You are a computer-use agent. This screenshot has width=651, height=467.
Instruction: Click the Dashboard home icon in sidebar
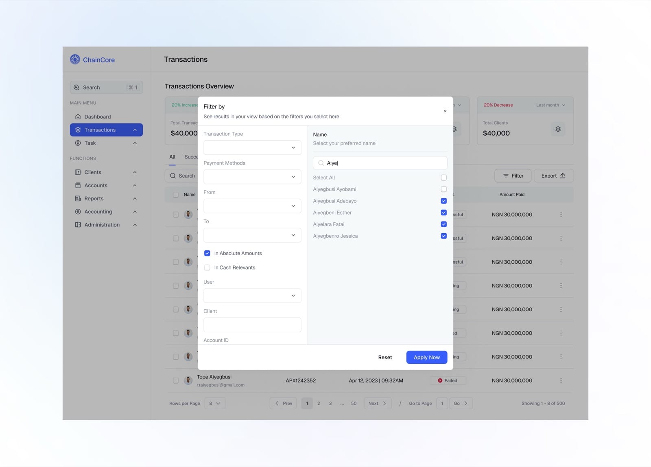(78, 117)
